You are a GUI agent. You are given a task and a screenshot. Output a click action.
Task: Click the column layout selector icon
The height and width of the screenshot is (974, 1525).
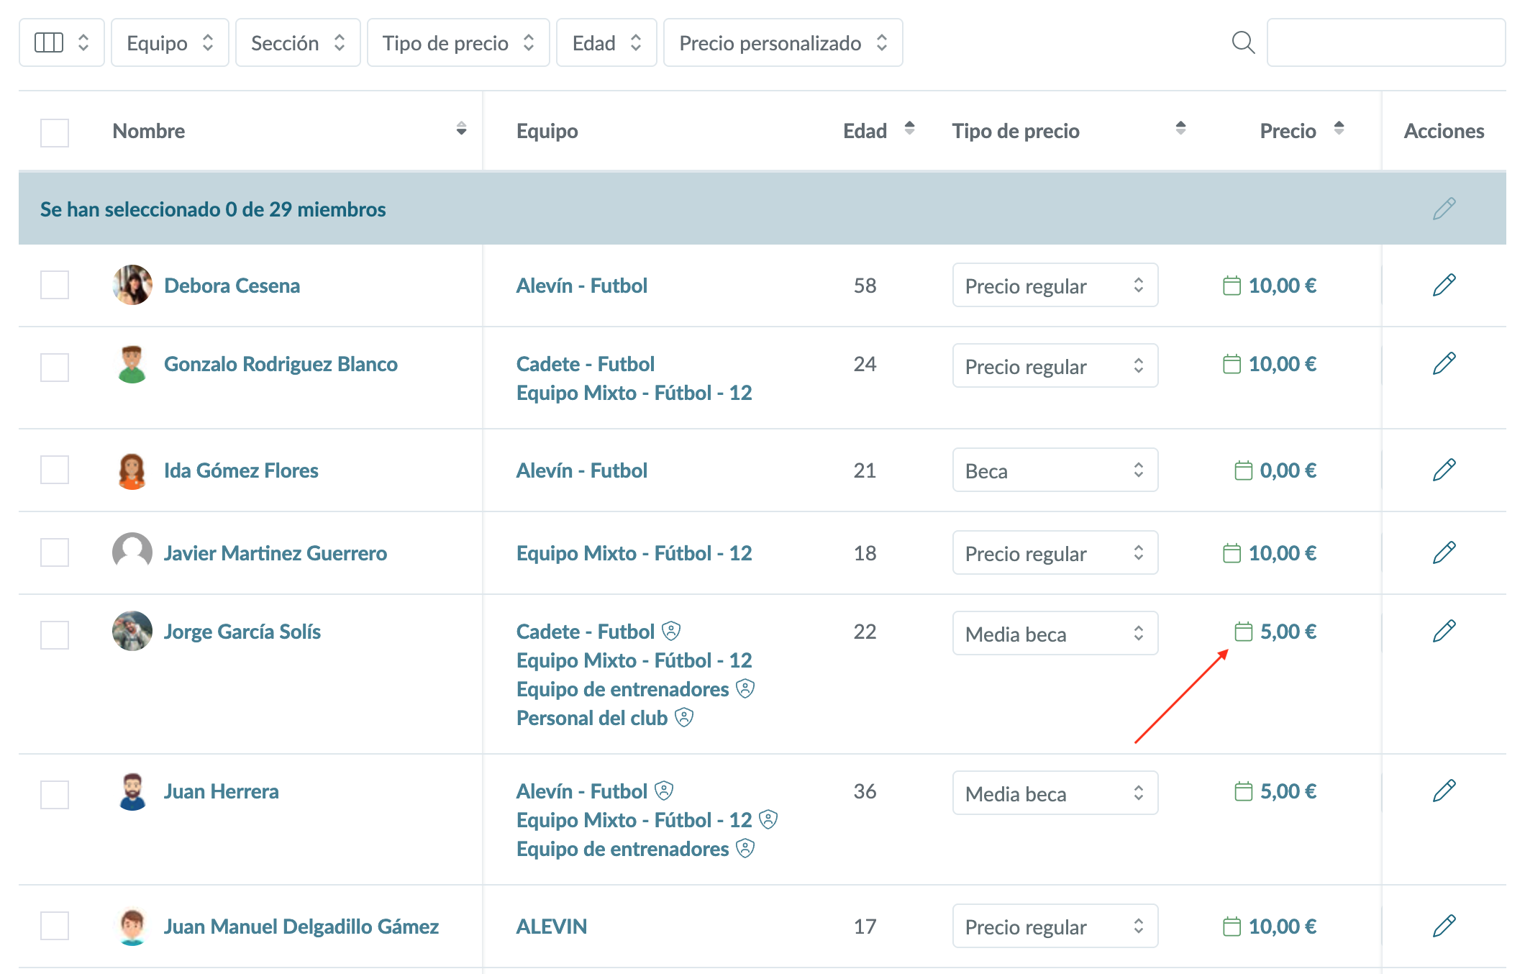pyautogui.click(x=49, y=42)
